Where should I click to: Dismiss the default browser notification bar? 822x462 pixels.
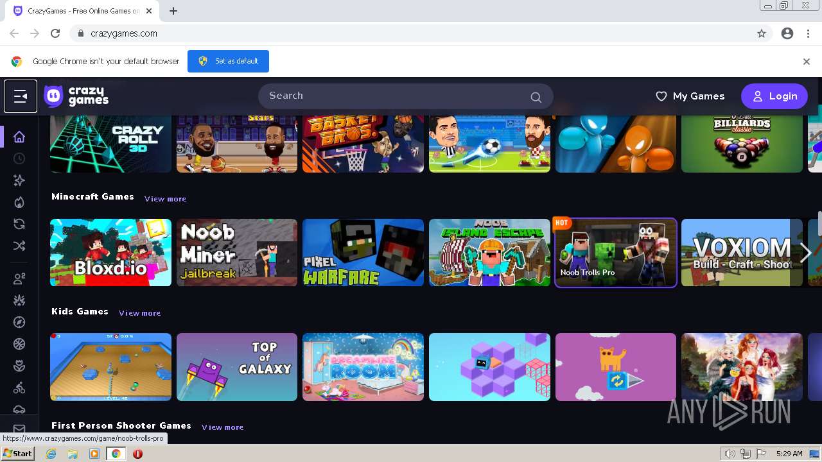click(807, 62)
